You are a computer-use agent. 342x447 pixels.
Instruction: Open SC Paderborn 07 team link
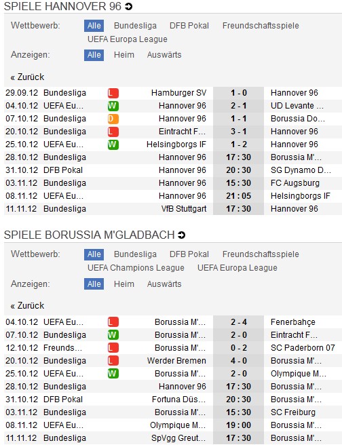point(303,348)
